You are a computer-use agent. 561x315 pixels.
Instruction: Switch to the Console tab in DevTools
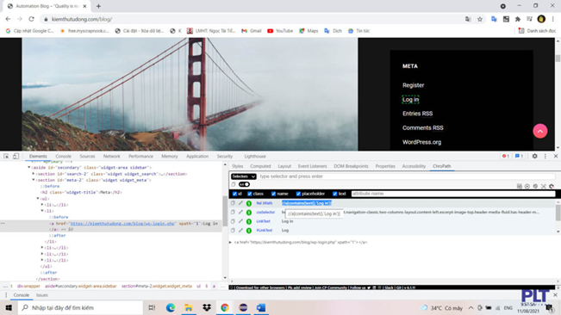[x=63, y=157]
